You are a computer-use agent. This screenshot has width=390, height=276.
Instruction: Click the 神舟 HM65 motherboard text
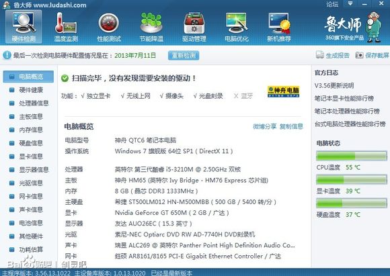pyautogui.click(x=192, y=180)
